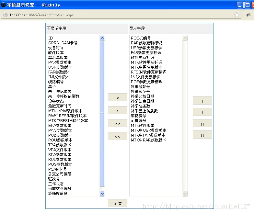This screenshot has height=213, width=254.
Task: Select 补采结束日期 in right list
Action: click(x=156, y=101)
